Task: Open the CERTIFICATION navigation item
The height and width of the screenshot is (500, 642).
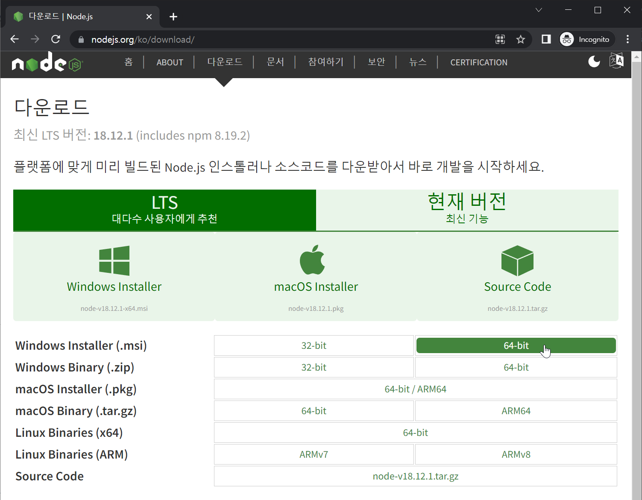Action: point(479,62)
